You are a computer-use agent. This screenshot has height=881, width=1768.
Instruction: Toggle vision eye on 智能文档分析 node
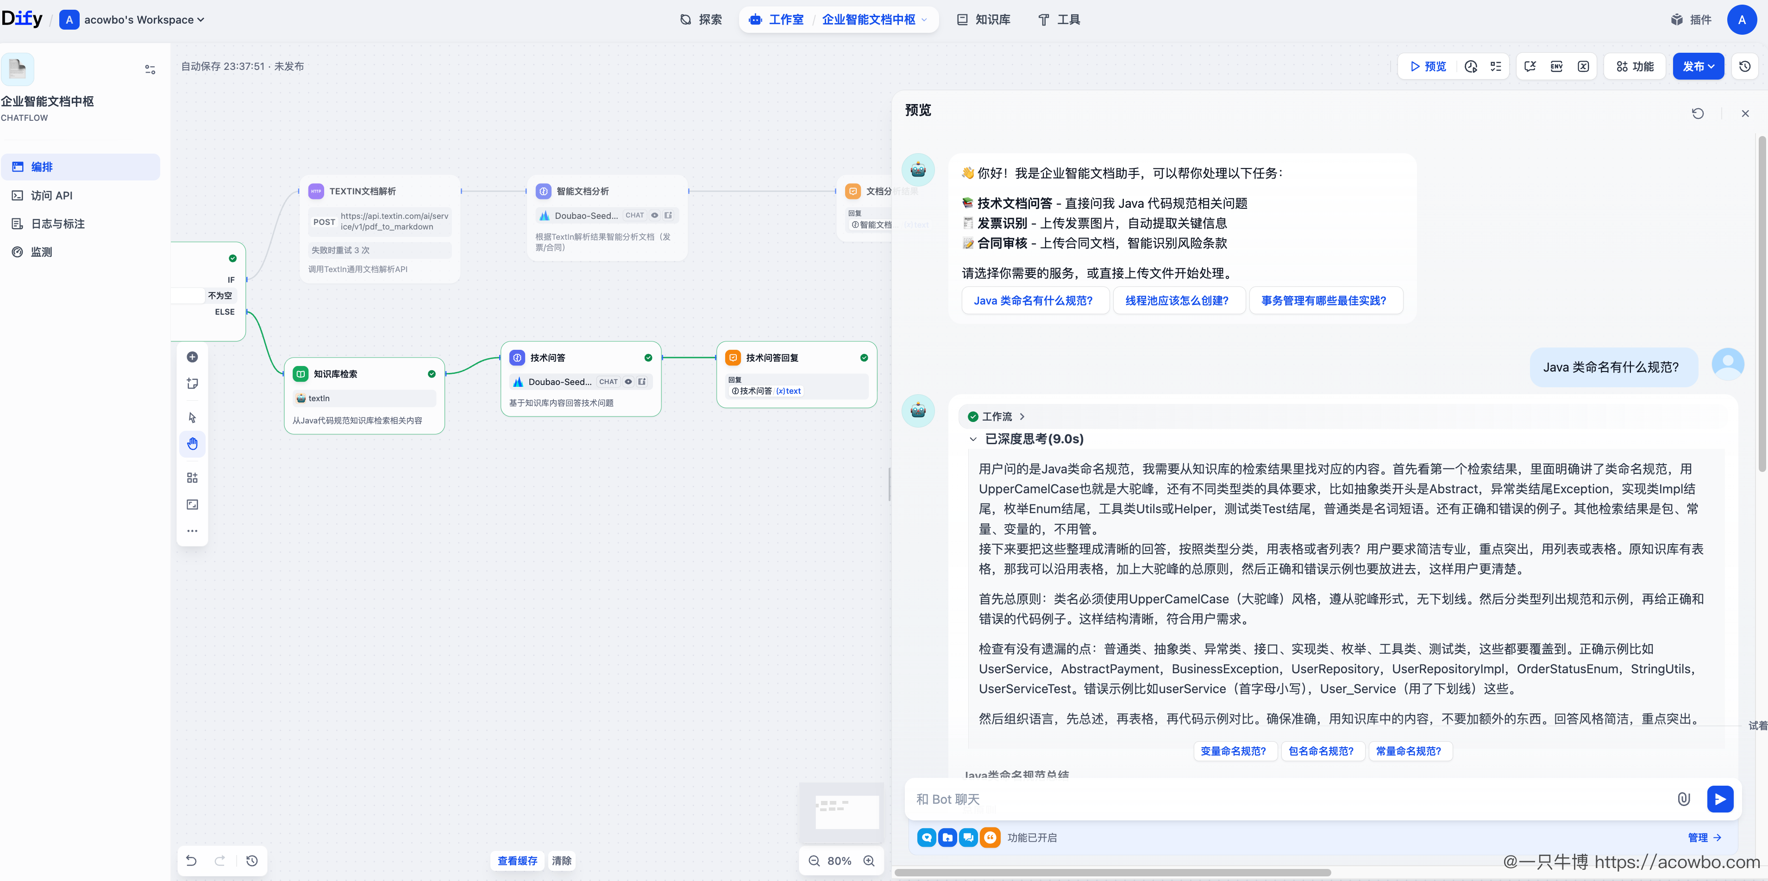pos(655,215)
